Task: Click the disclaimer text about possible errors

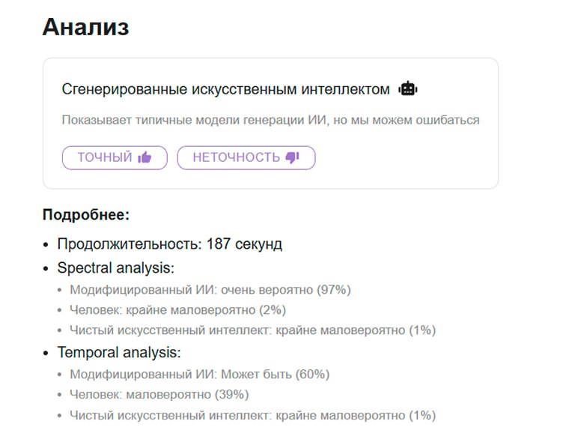Action: point(270,120)
